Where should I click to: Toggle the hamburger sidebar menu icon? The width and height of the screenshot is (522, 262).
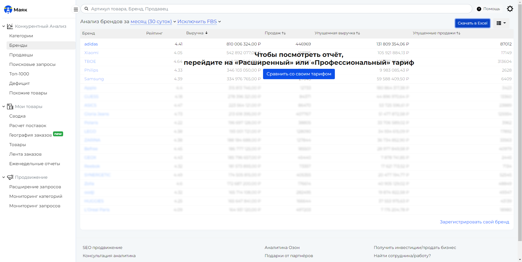coord(76,10)
